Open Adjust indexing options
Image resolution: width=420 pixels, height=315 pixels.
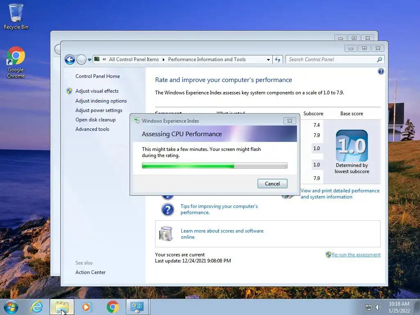pos(101,101)
